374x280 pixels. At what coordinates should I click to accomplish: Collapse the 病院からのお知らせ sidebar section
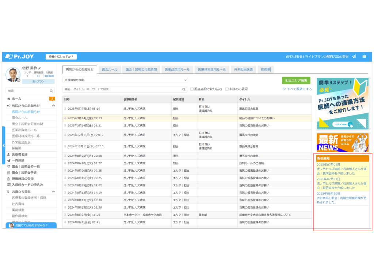[x=53, y=106]
